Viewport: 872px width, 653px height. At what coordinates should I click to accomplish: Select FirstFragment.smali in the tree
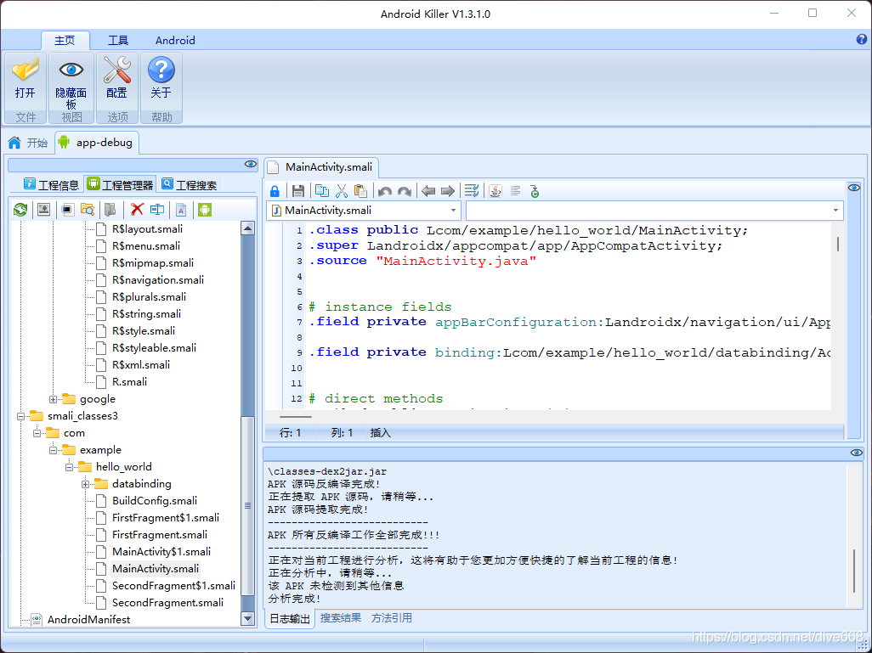160,535
